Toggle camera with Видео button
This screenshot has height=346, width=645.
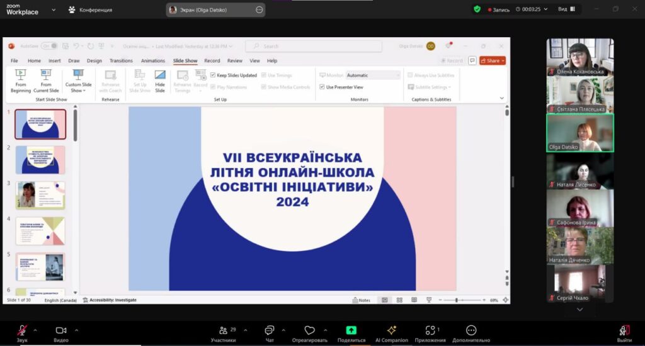pos(61,333)
